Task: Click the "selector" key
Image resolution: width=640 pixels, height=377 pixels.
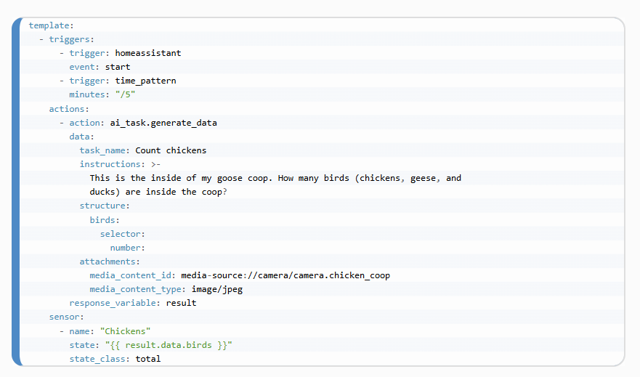Action: tap(121, 234)
